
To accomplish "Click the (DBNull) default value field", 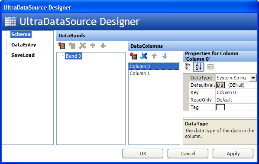I will tap(236, 85).
